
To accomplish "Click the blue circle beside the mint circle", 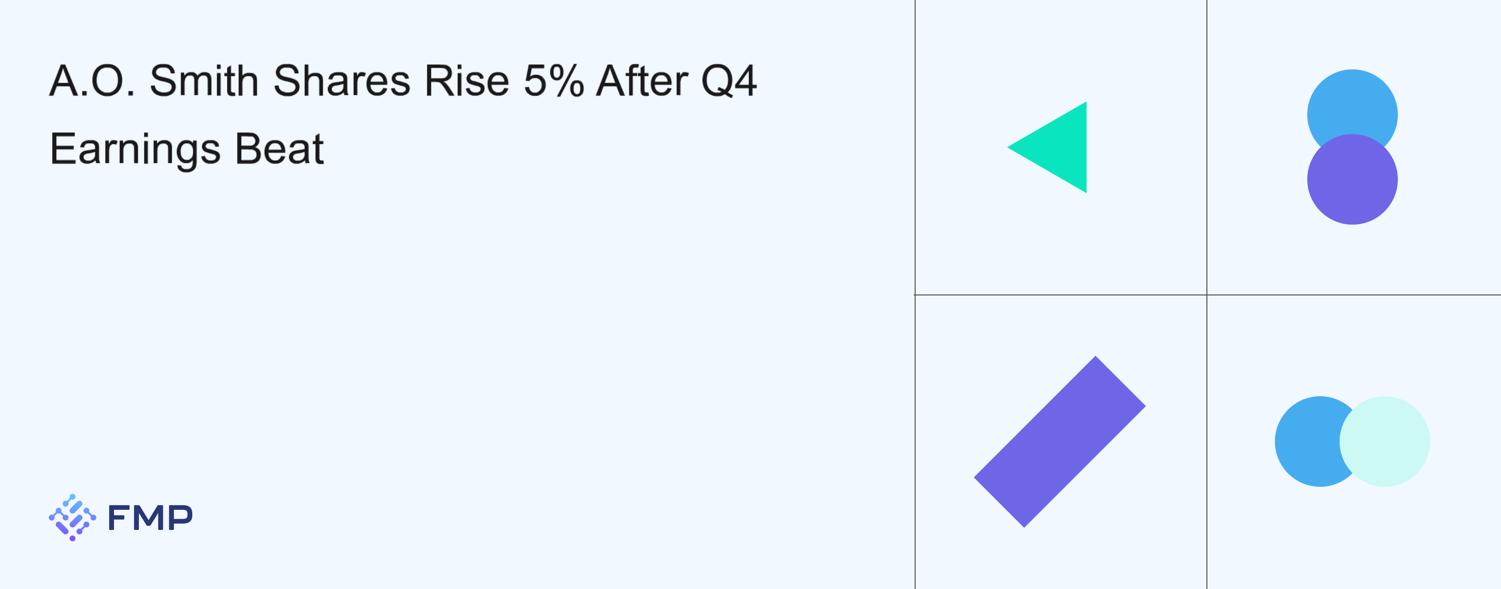I will (1308, 442).
